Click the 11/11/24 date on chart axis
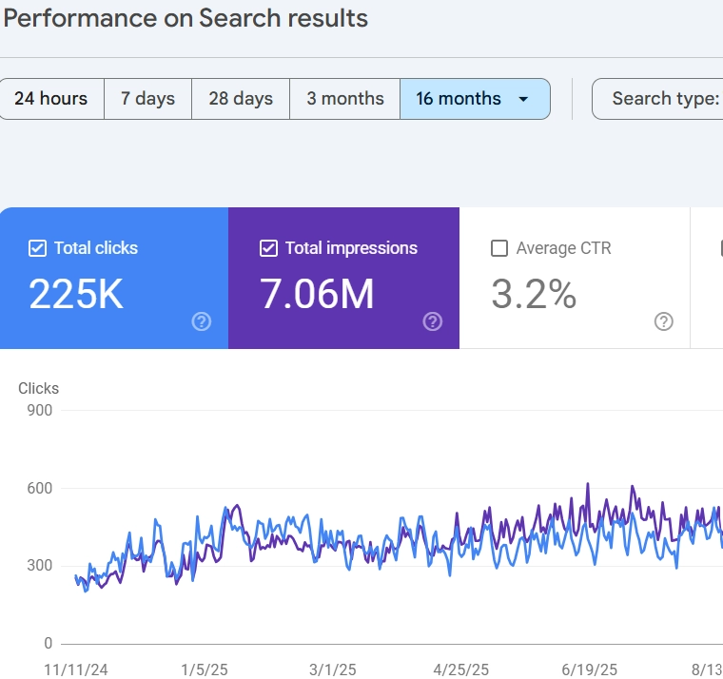This screenshot has width=723, height=679. pyautogui.click(x=76, y=669)
